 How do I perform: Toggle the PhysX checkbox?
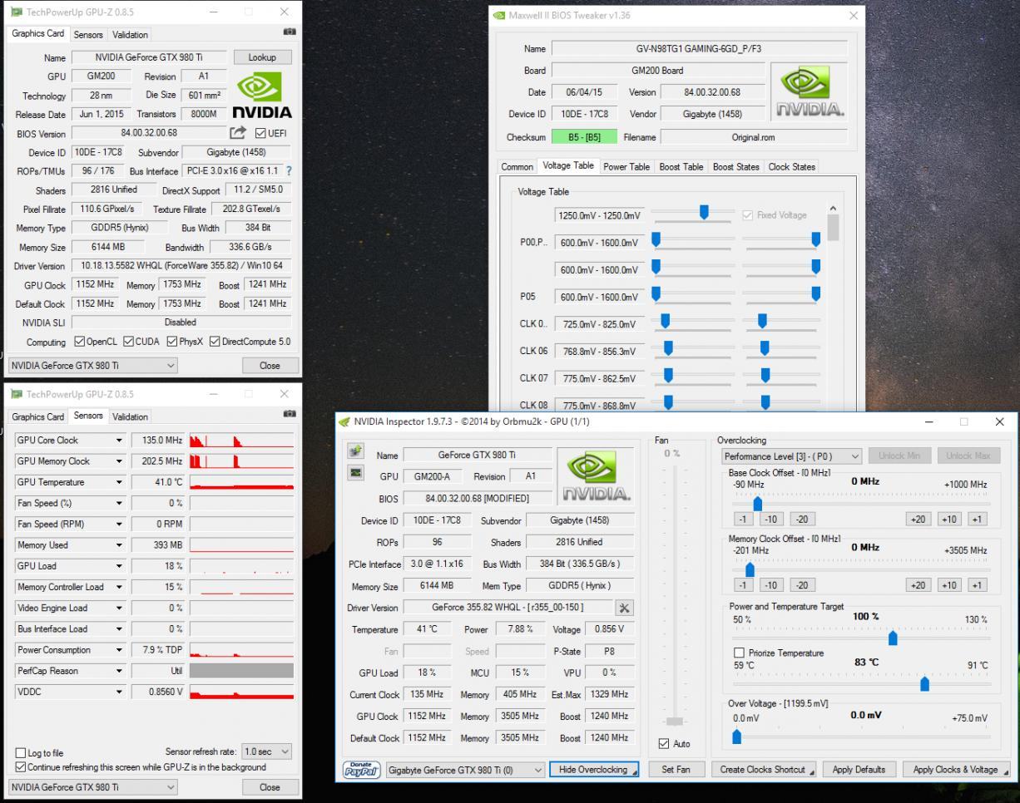[172, 342]
